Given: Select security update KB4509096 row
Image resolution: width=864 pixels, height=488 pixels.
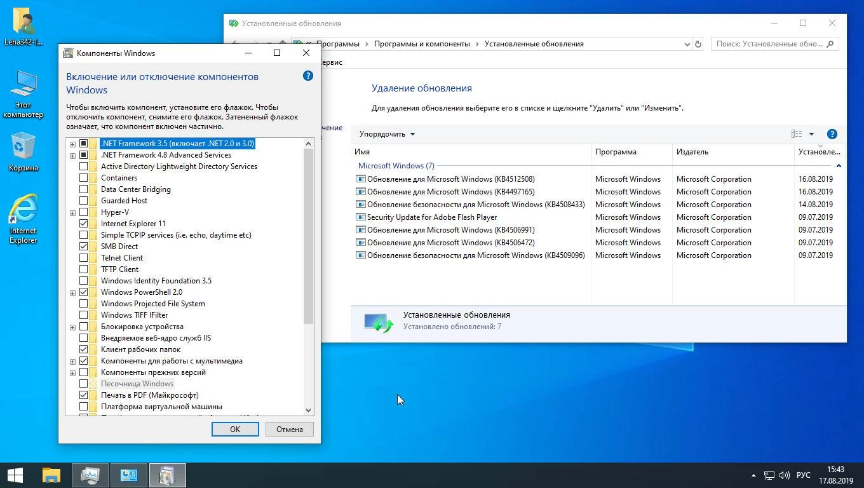Looking at the screenshot, I should point(597,255).
